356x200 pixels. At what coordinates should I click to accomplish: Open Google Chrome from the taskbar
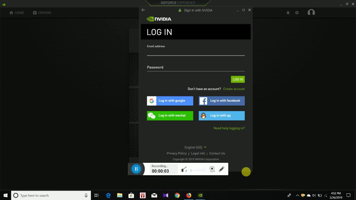pyautogui.click(x=177, y=196)
